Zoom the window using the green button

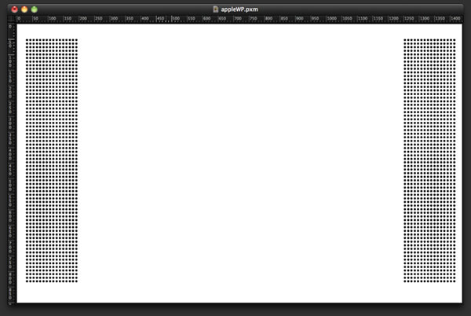[x=35, y=9]
